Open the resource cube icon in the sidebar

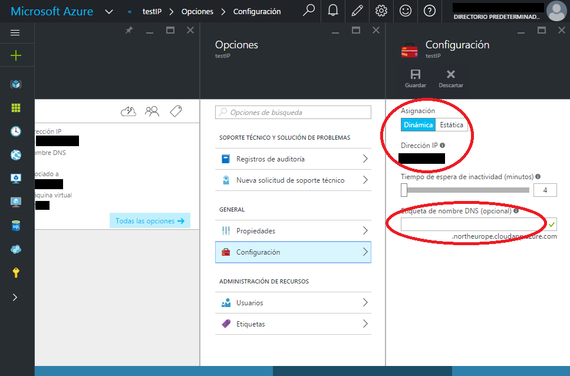[16, 84]
